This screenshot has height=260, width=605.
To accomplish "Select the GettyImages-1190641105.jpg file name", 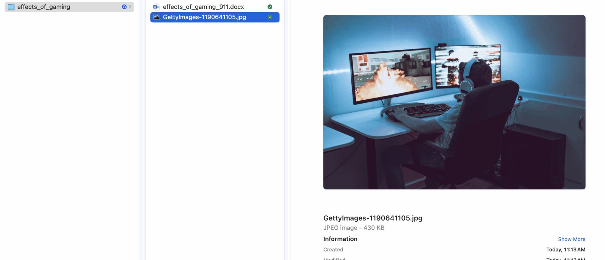I will (x=204, y=17).
